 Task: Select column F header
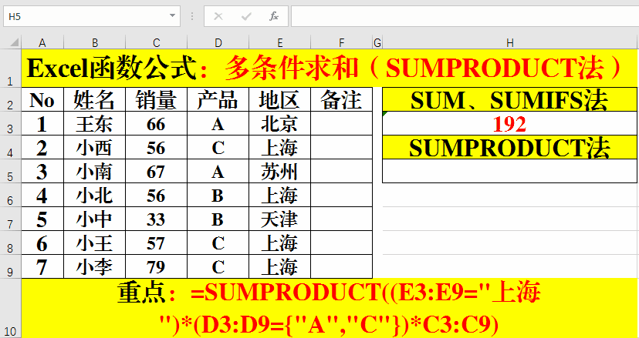(x=342, y=42)
